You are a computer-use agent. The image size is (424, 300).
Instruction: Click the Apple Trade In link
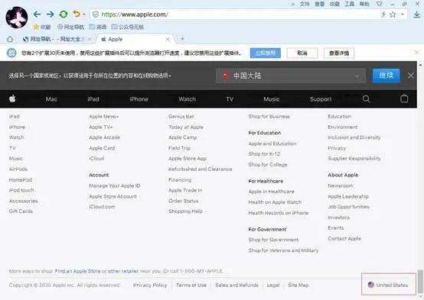click(x=185, y=190)
